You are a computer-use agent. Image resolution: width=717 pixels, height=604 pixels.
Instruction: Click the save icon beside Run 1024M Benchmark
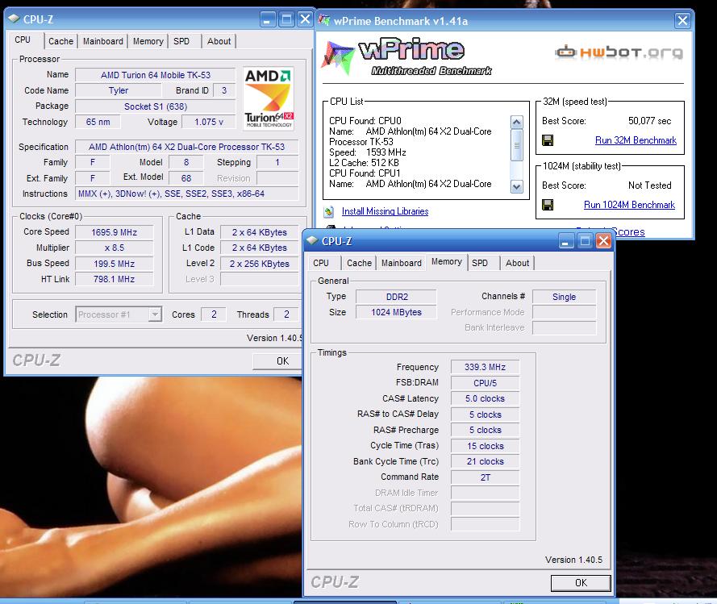(x=548, y=205)
